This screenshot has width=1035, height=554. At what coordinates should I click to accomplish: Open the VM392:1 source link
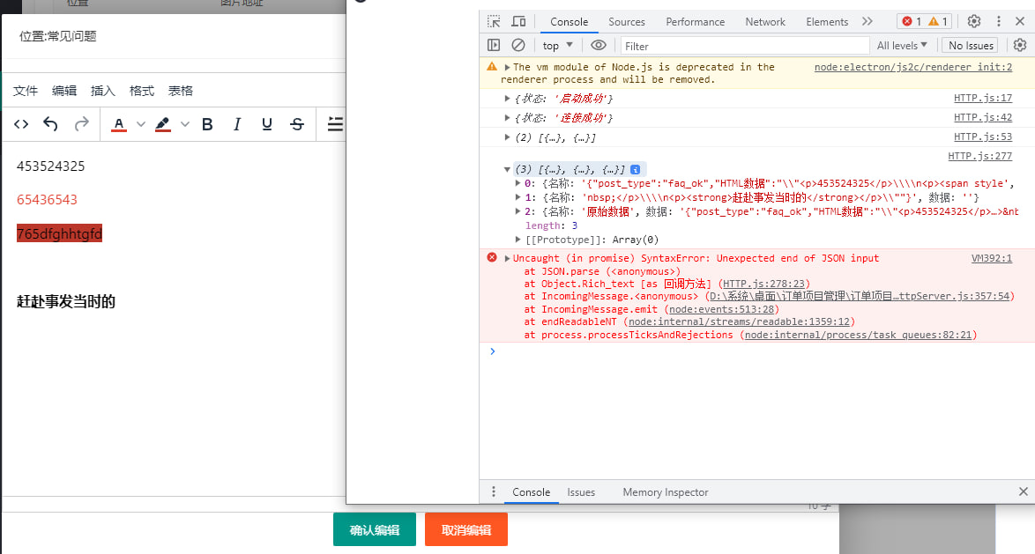point(992,259)
